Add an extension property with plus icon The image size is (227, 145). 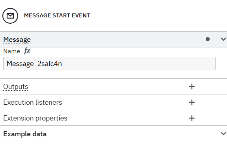[192, 118]
